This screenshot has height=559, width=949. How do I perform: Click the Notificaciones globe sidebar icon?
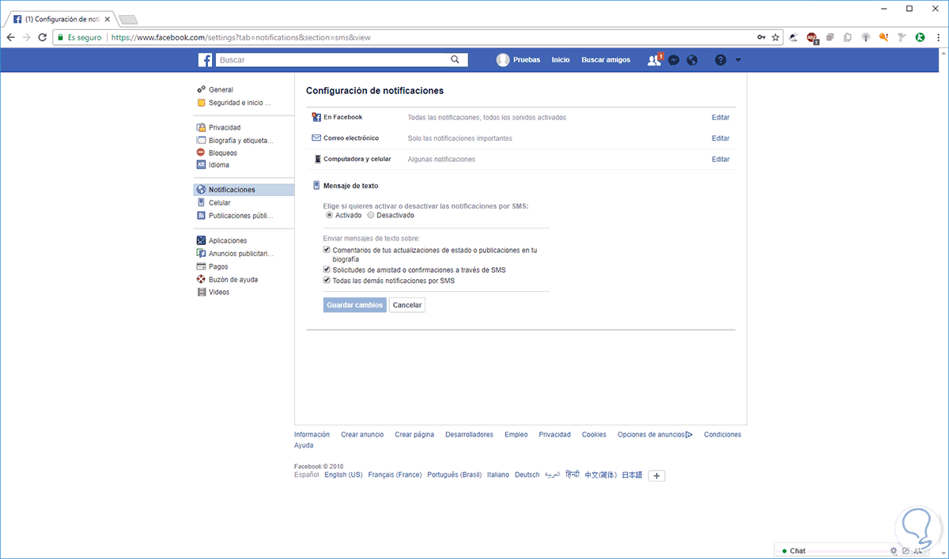pyautogui.click(x=201, y=190)
